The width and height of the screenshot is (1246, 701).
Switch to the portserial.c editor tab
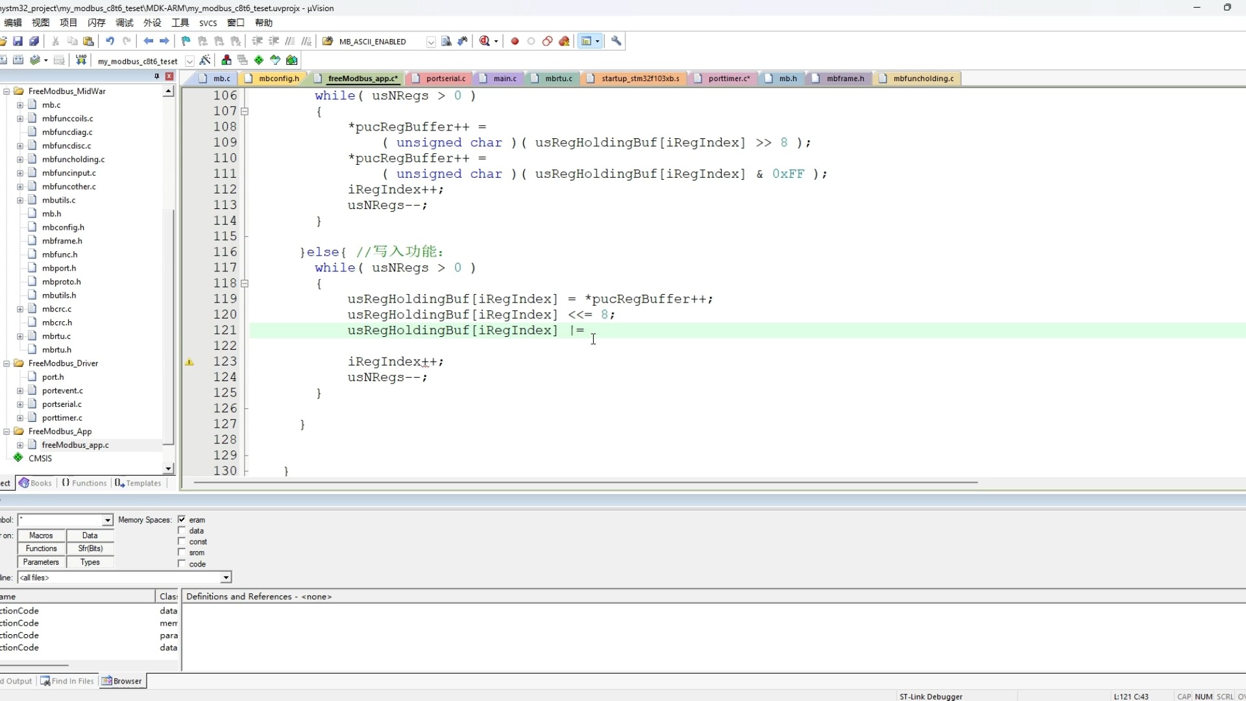[x=445, y=79]
